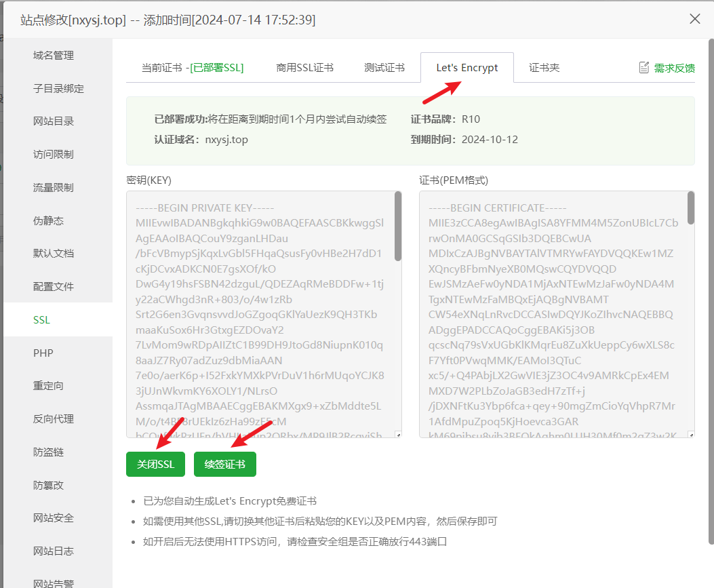Open 网站安全 settings
This screenshot has height=588, width=714.
[x=54, y=518]
